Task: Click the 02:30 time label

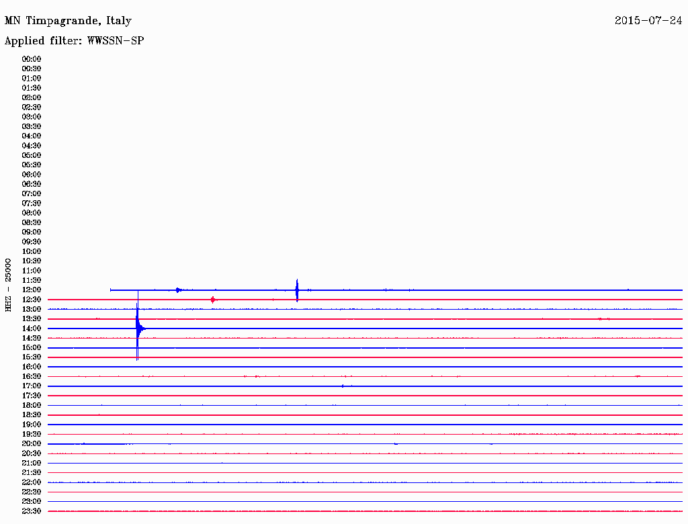Action: pyautogui.click(x=31, y=107)
